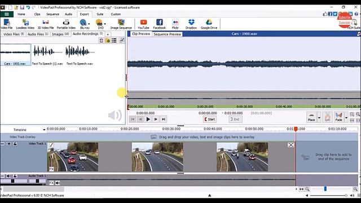Image resolution: width=361 pixels, height=203 pixels.
Task: Expand the bottom panel up-arrow in status bar
Action: (x=209, y=196)
